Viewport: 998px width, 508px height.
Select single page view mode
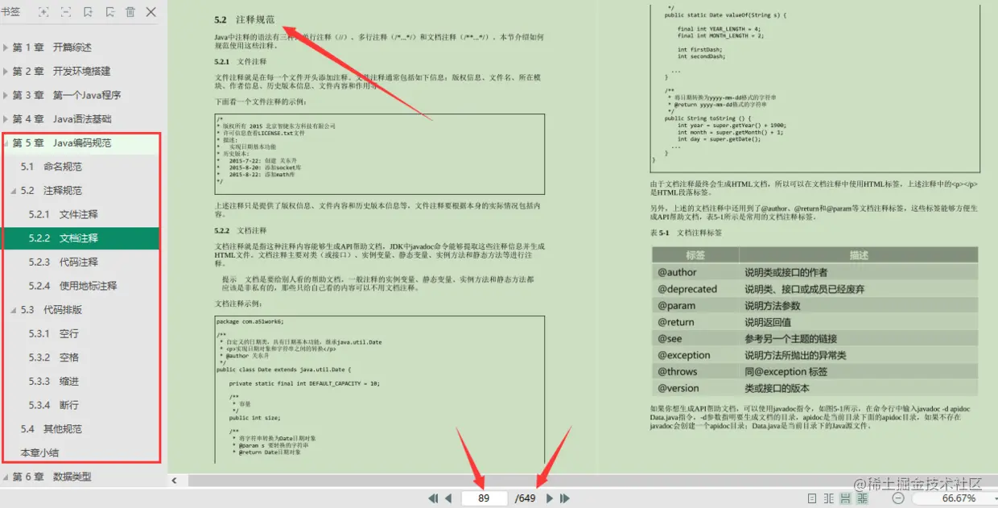pyautogui.click(x=811, y=498)
